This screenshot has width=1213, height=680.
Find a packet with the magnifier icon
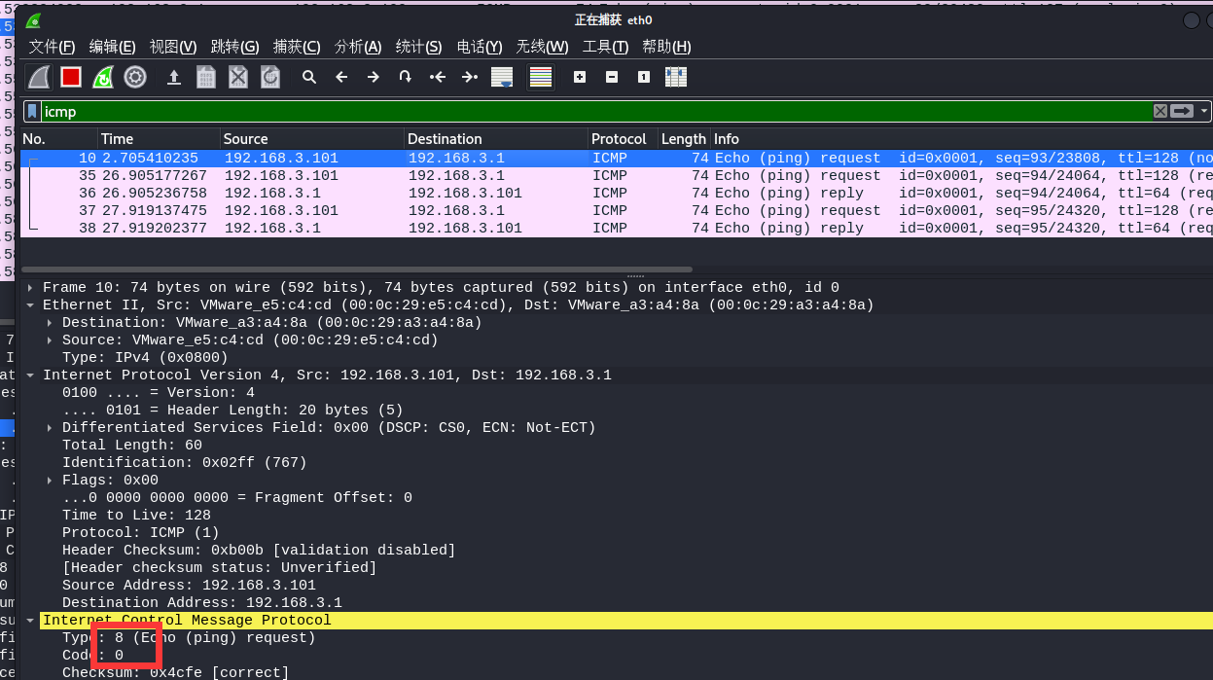[309, 77]
